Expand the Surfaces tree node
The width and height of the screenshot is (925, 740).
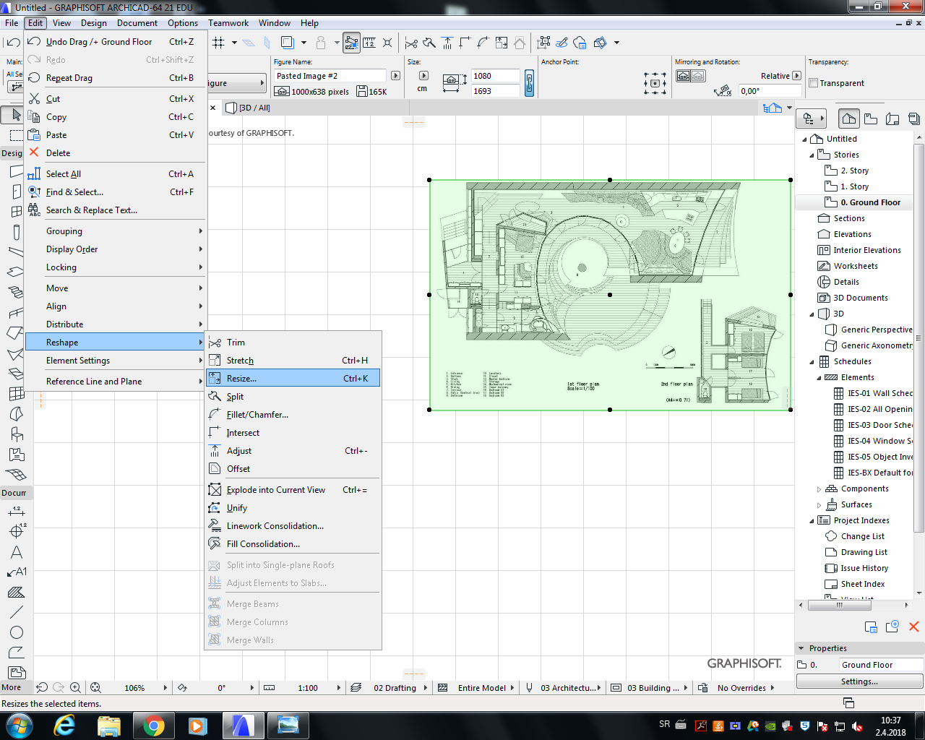point(819,505)
